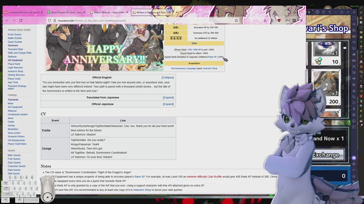Image resolution: width=364 pixels, height=204 pixels.
Task: Switch to the spreadsheet with only the AR tab
Action: pos(24,12)
